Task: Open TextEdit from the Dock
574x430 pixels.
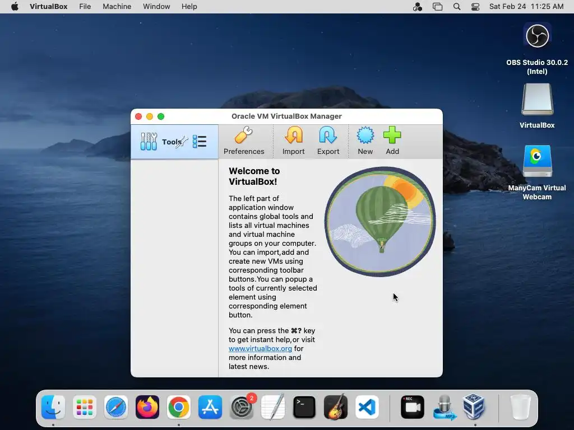Action: (273, 407)
